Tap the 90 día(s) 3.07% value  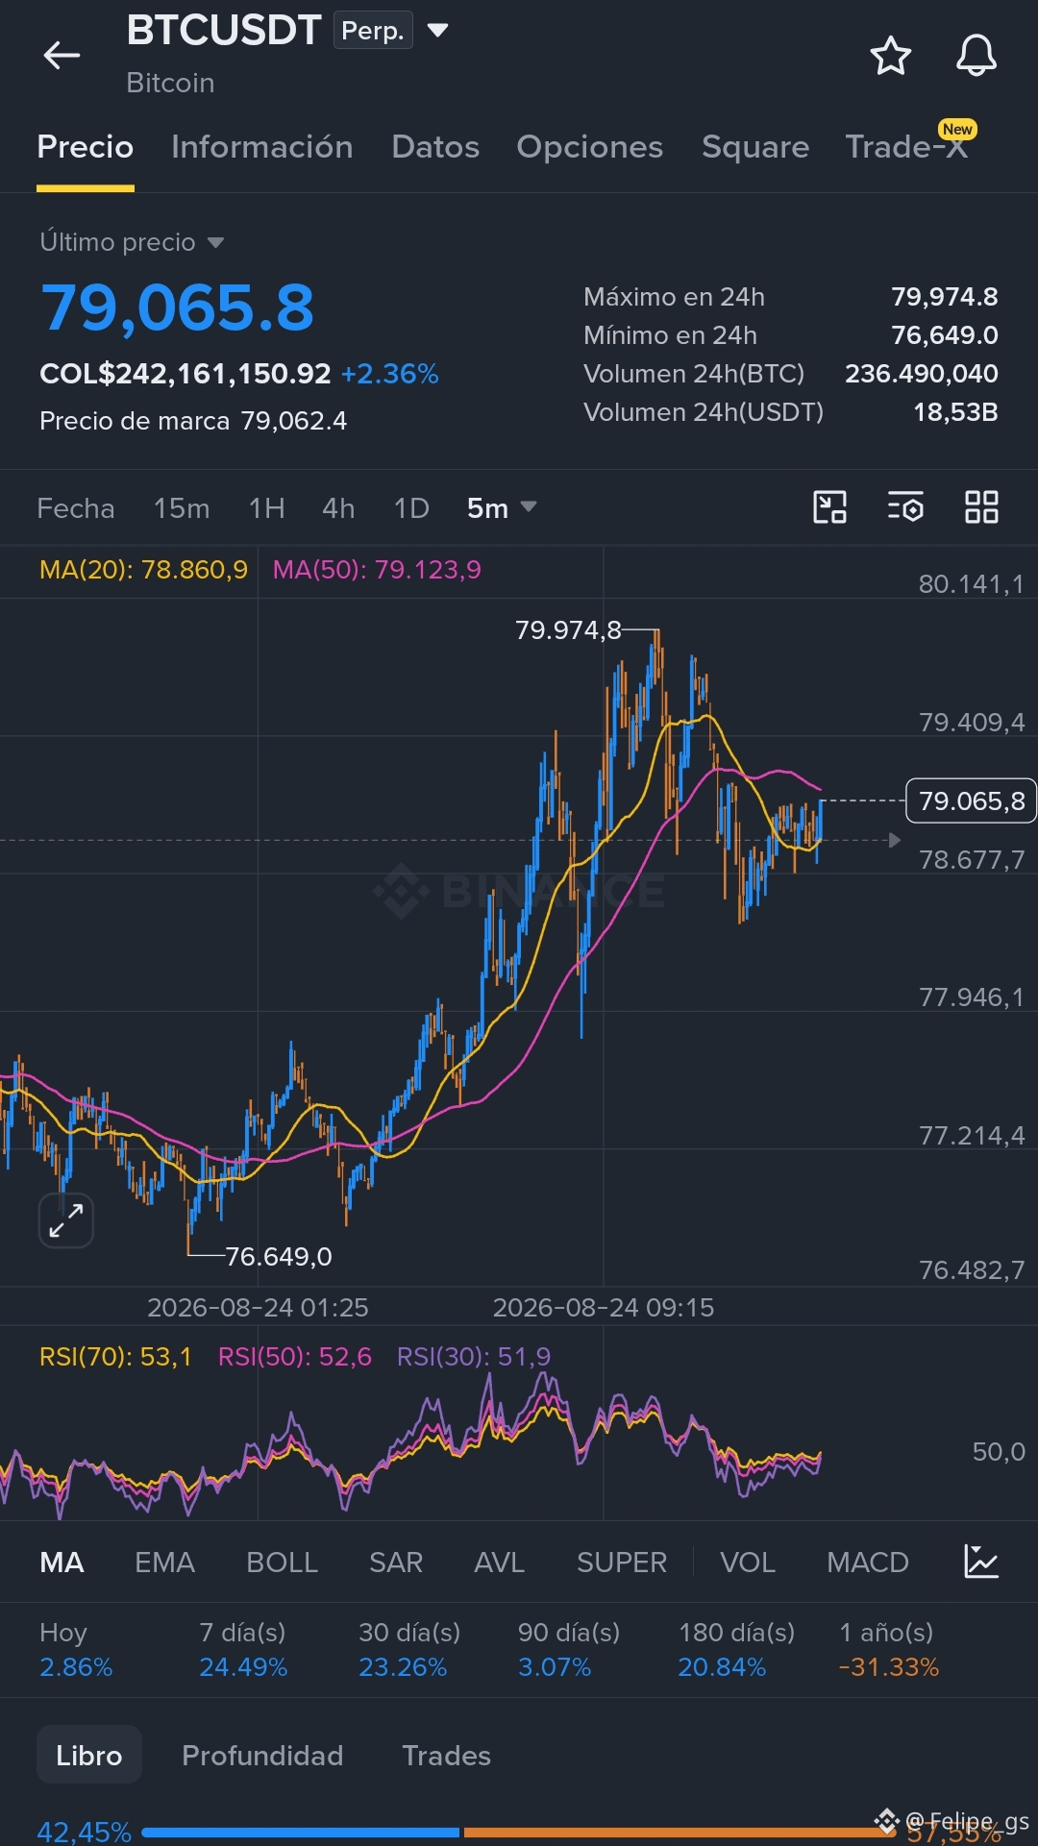click(x=555, y=1667)
